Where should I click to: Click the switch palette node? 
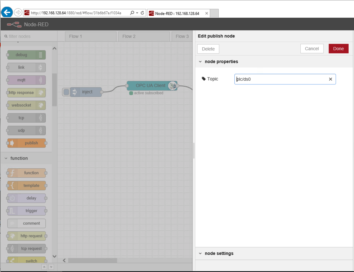[27, 260]
